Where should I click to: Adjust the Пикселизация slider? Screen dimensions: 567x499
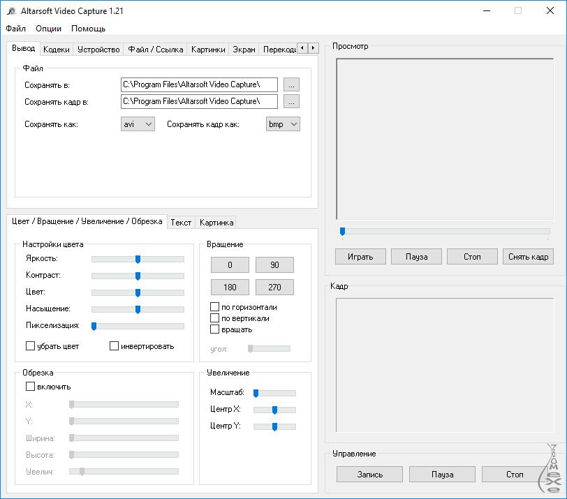138,327
